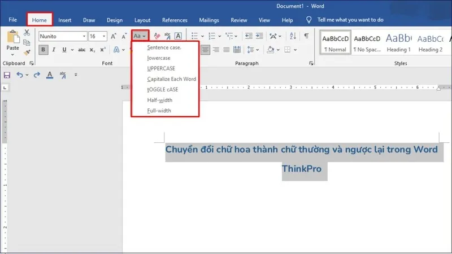This screenshot has height=254, width=452.
Task: Toggle paragraph marks display
Action: [x=306, y=36]
